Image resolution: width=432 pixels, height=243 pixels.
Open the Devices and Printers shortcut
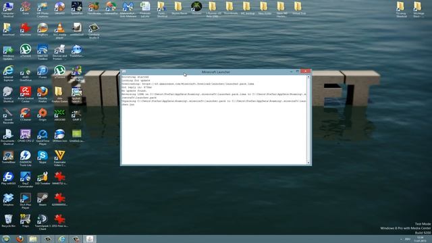(x=59, y=52)
